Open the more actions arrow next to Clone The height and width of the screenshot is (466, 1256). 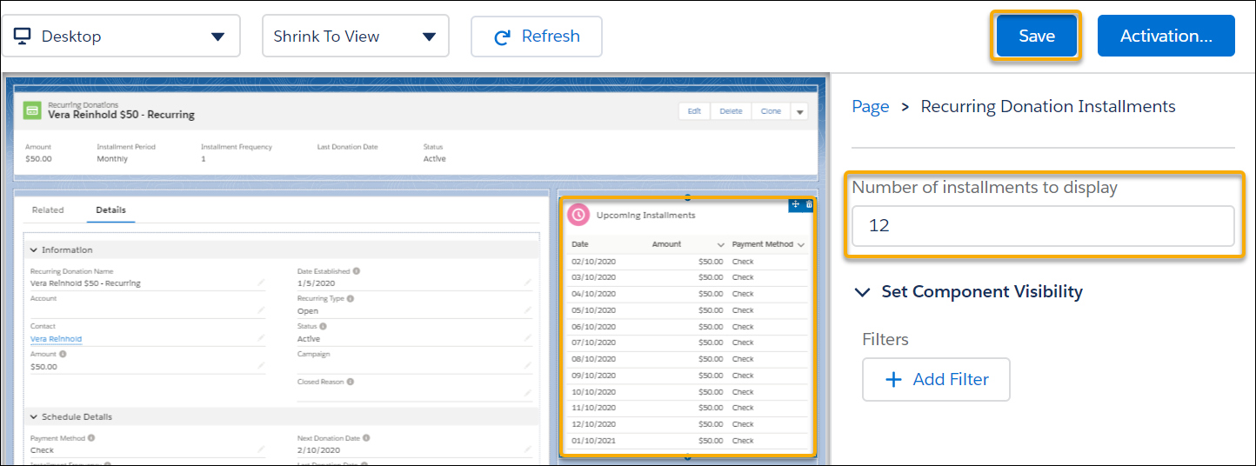tap(800, 111)
